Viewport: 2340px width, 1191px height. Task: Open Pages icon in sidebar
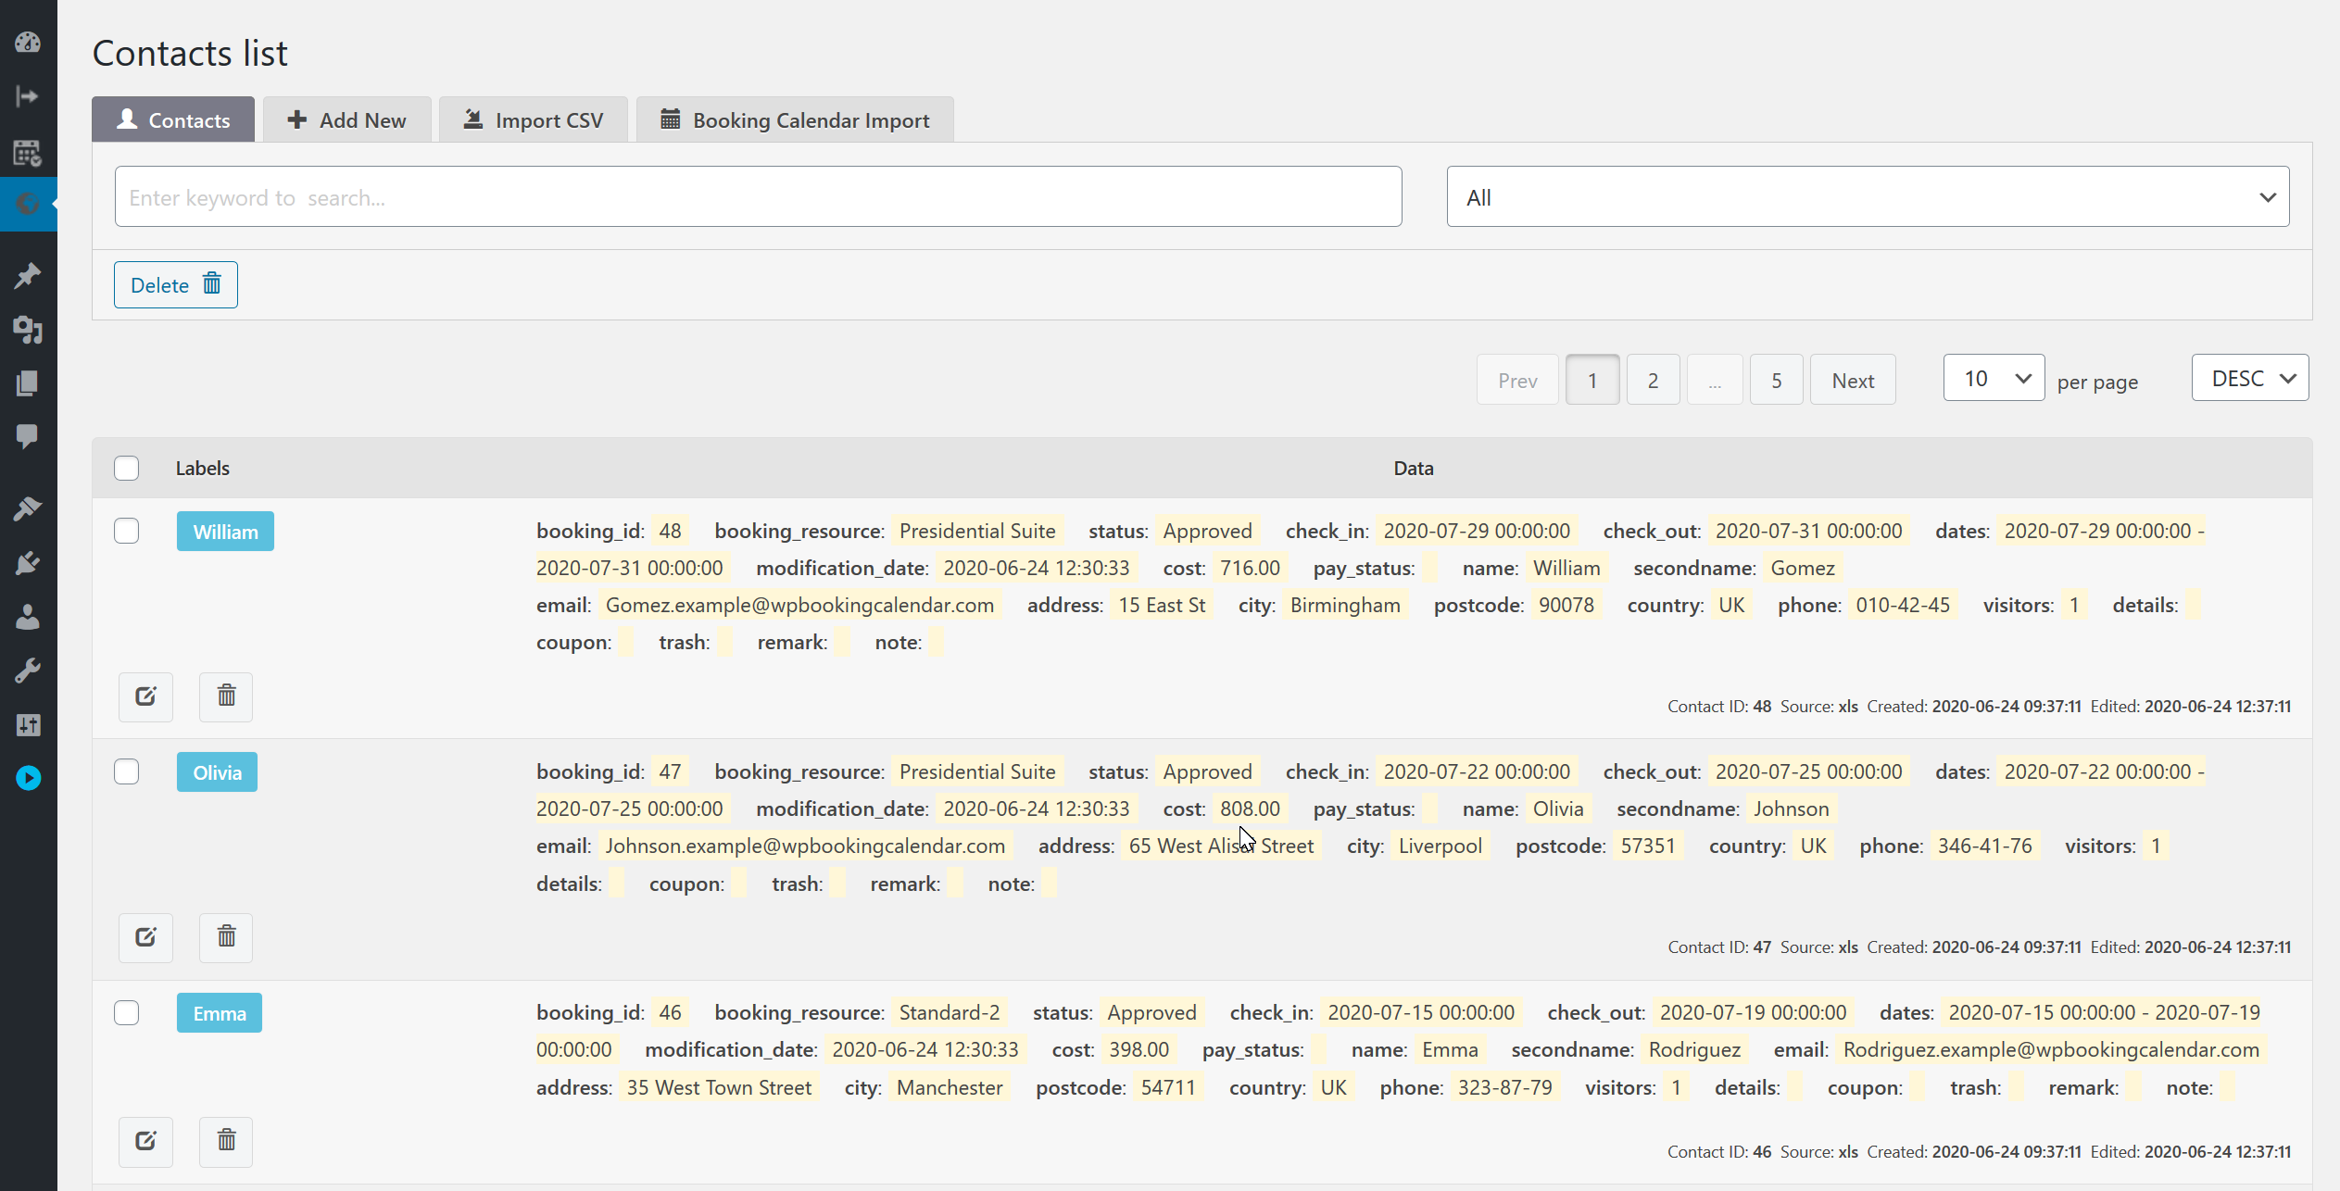[x=28, y=382]
